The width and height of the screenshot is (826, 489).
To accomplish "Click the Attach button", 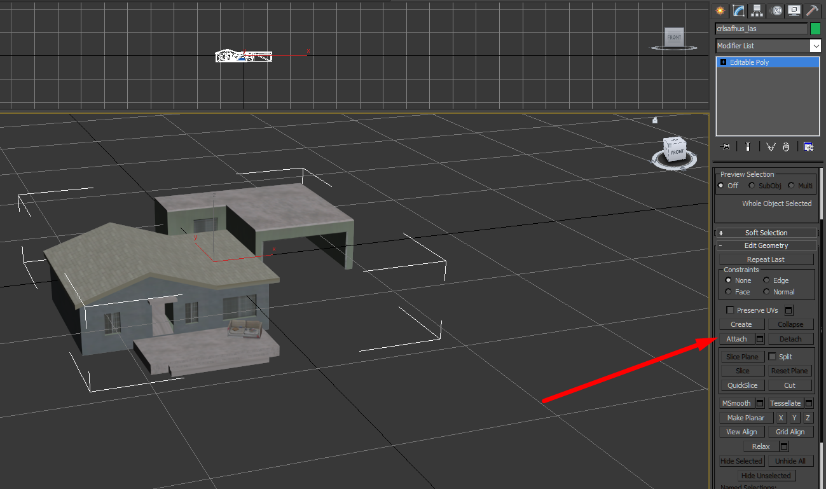I will click(736, 339).
